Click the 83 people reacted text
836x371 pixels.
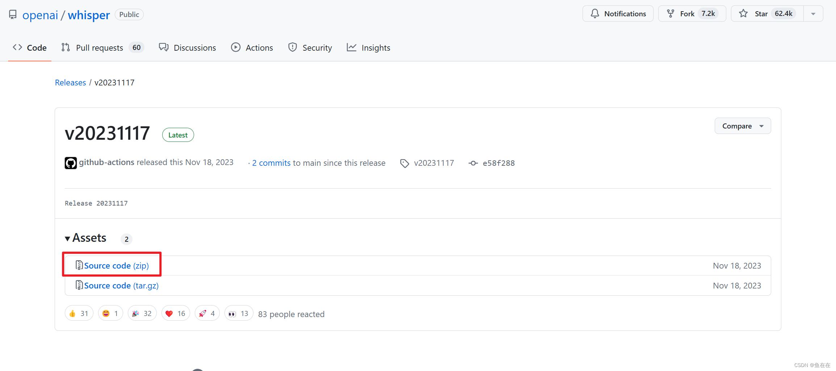coord(291,314)
